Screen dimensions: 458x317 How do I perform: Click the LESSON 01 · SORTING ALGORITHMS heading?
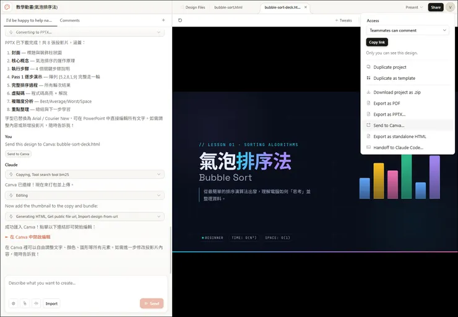coord(248,145)
